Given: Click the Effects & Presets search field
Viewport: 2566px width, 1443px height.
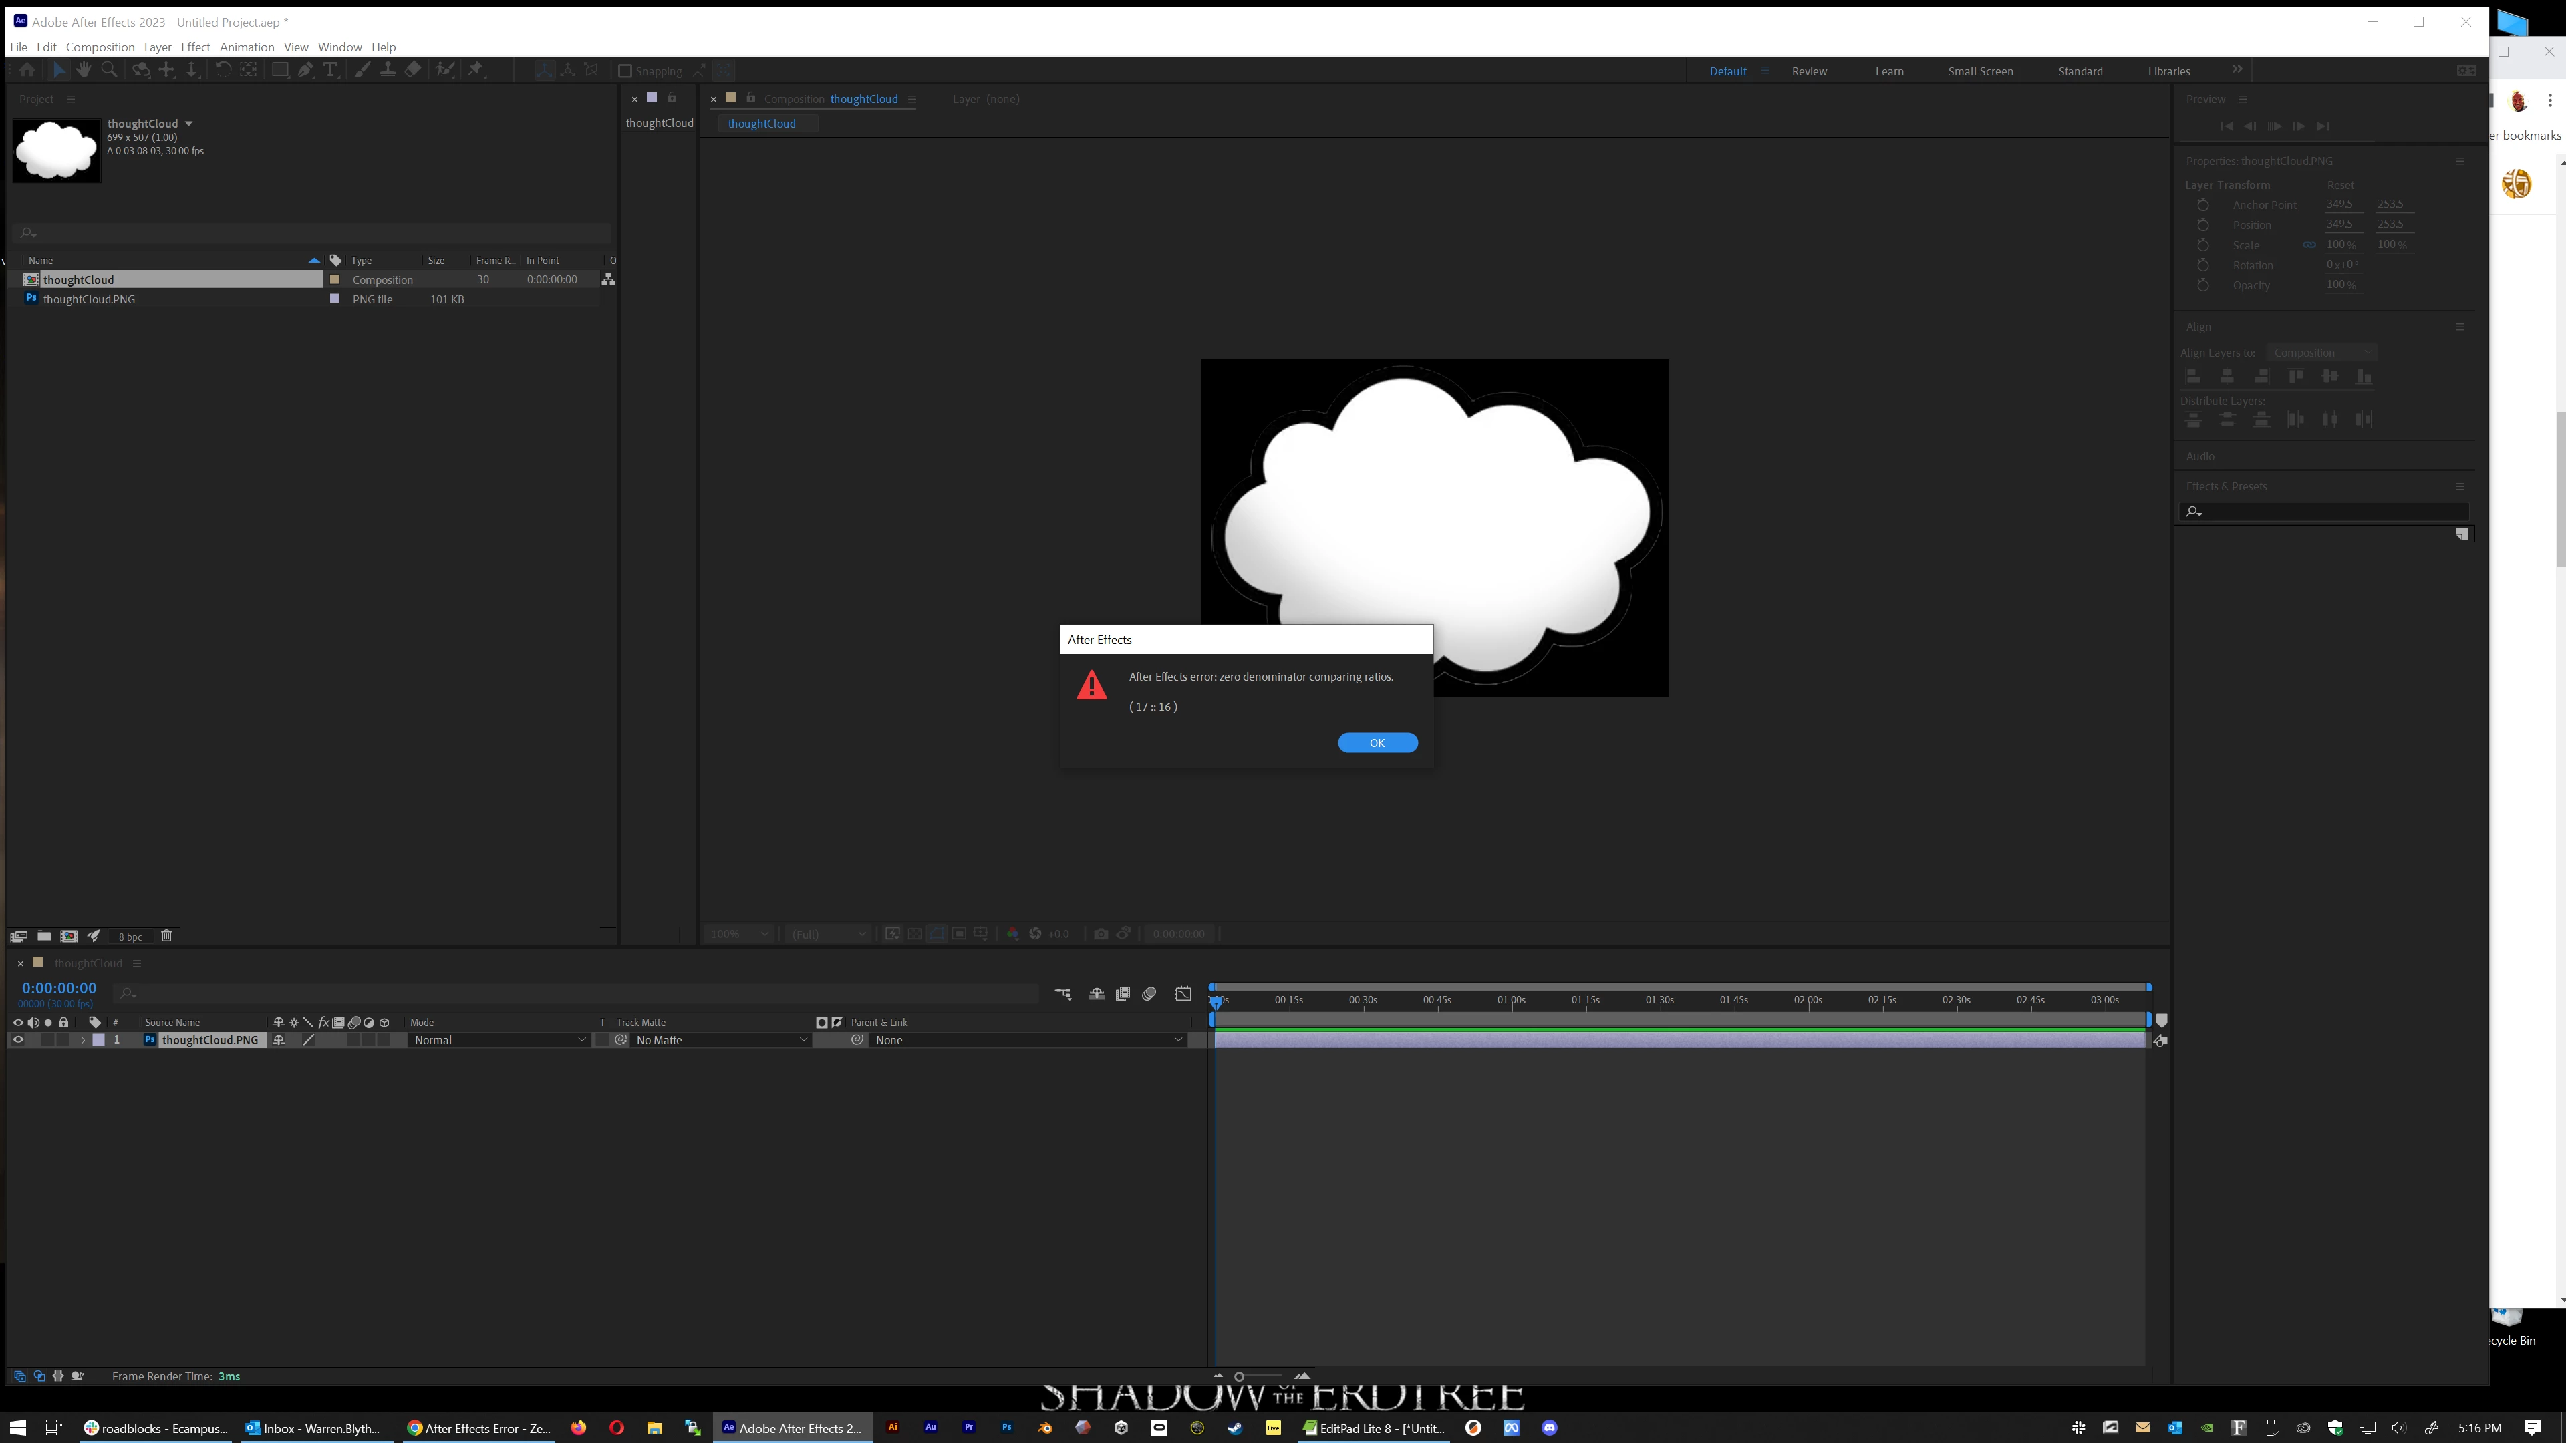Looking at the screenshot, I should pyautogui.click(x=2331, y=512).
